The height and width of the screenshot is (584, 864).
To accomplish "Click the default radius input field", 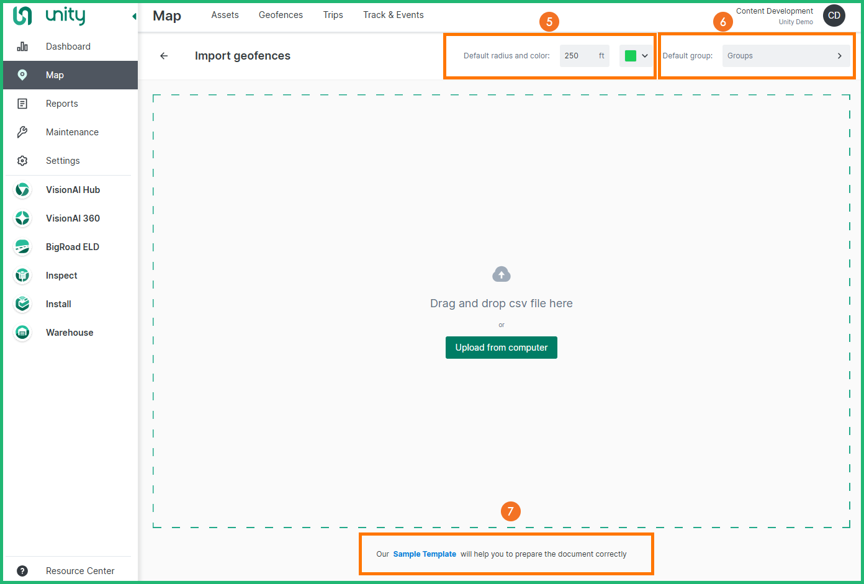I will [x=577, y=56].
